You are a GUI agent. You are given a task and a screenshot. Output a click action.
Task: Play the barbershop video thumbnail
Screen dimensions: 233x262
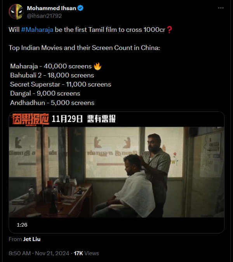coord(116,172)
